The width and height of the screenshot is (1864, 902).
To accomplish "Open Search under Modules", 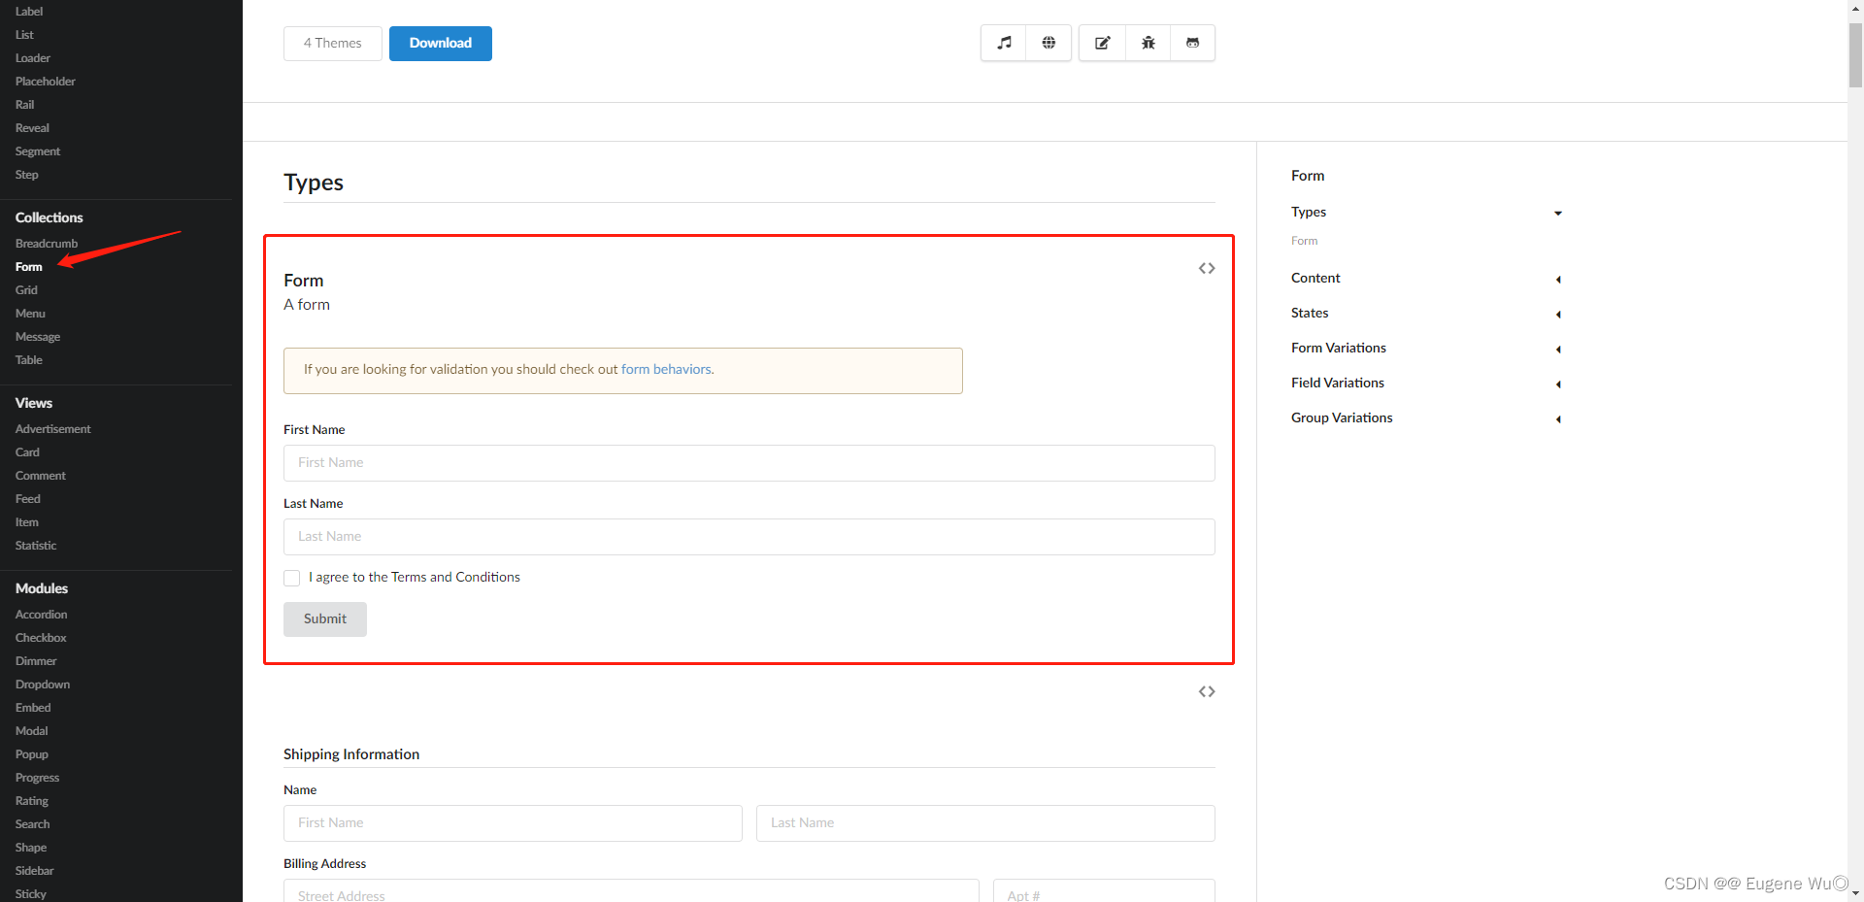I will pos(33,824).
